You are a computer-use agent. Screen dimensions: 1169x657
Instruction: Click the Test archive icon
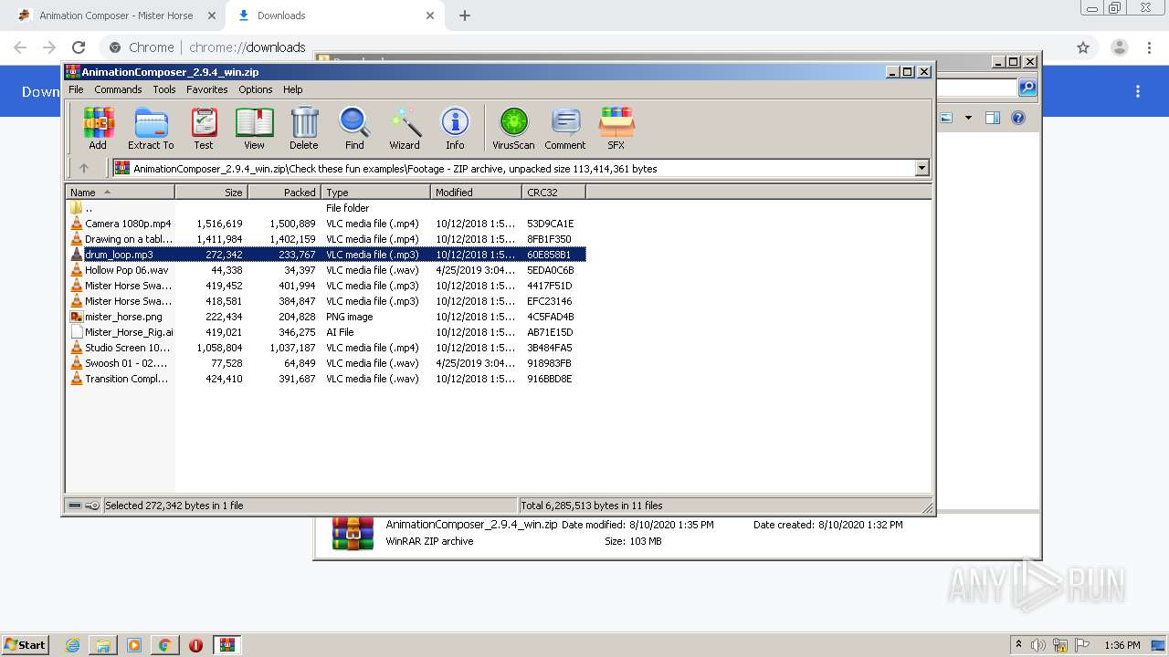pos(204,128)
